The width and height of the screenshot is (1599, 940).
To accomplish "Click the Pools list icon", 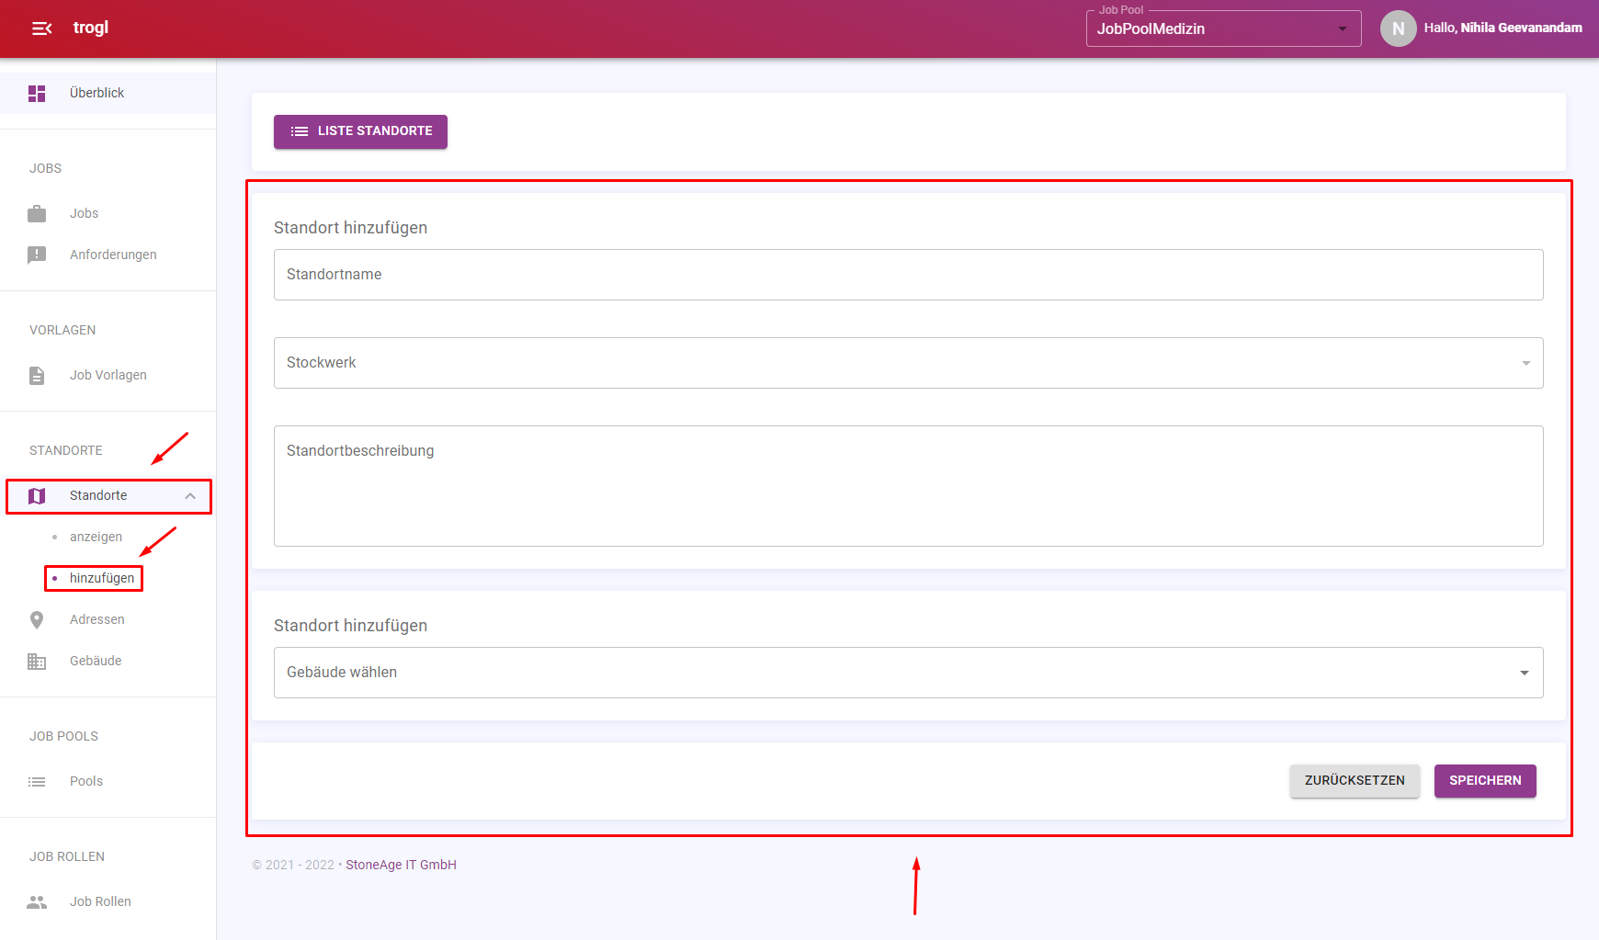I will pyautogui.click(x=37, y=782).
